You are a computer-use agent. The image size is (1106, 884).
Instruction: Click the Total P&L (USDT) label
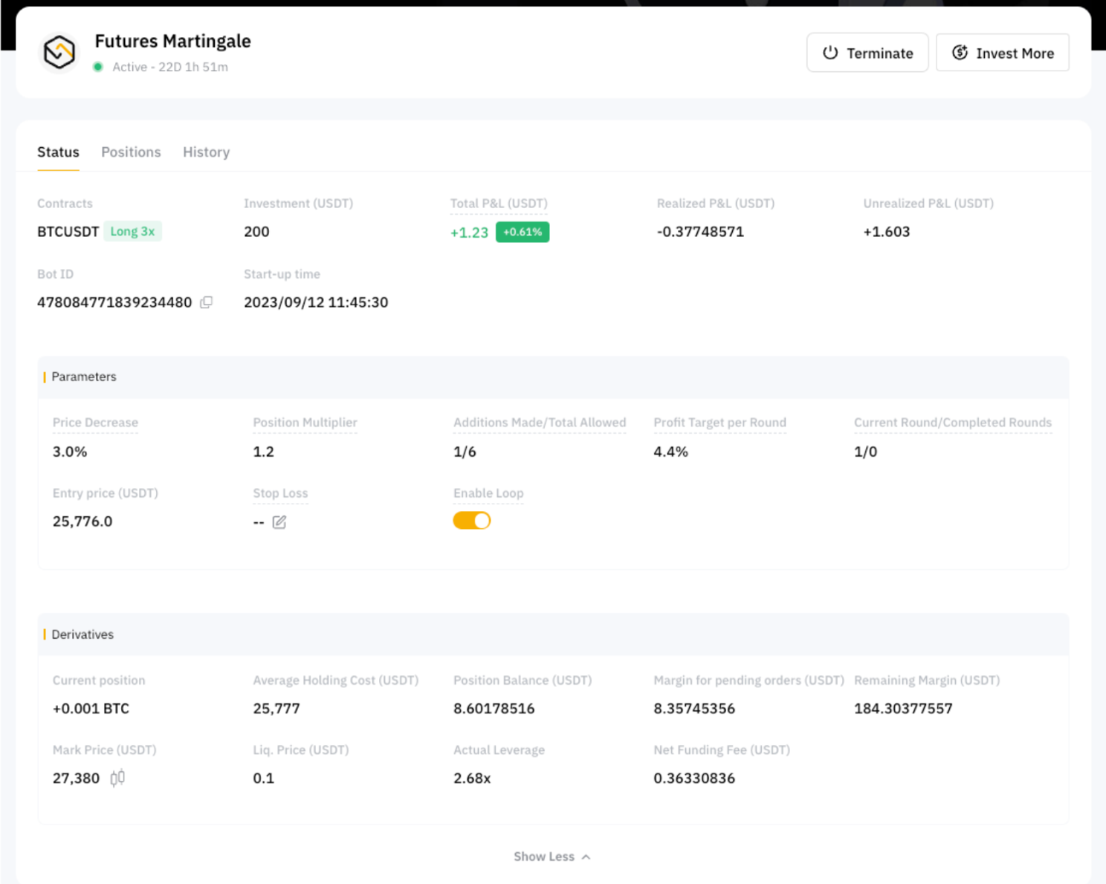pyautogui.click(x=499, y=204)
